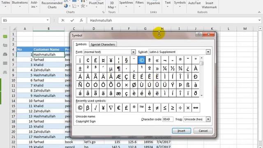Pick greater-than-or-equal ≥ recently used symbol
The image size is (263, 148).
pyautogui.click(x=173, y=108)
